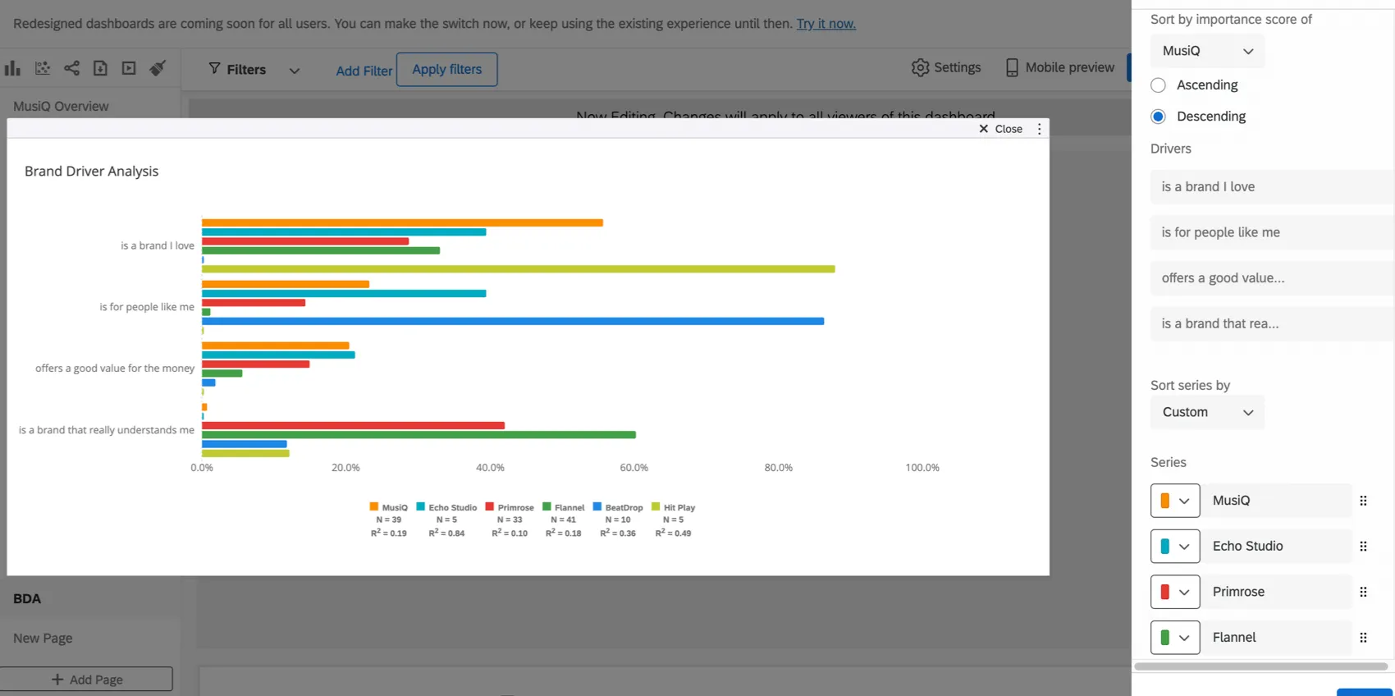Click the bar chart icon in toolbar
This screenshot has height=696, width=1395.
coord(12,69)
